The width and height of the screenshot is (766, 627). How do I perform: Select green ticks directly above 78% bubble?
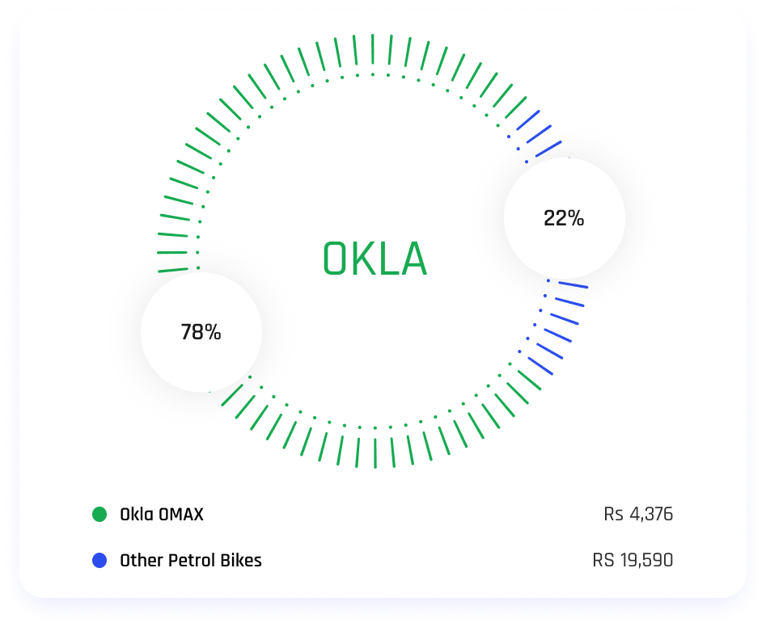point(174,242)
